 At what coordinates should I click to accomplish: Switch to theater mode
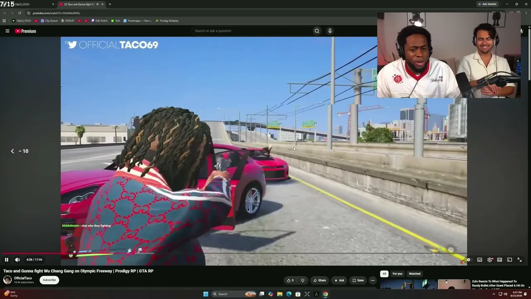tap(499, 260)
